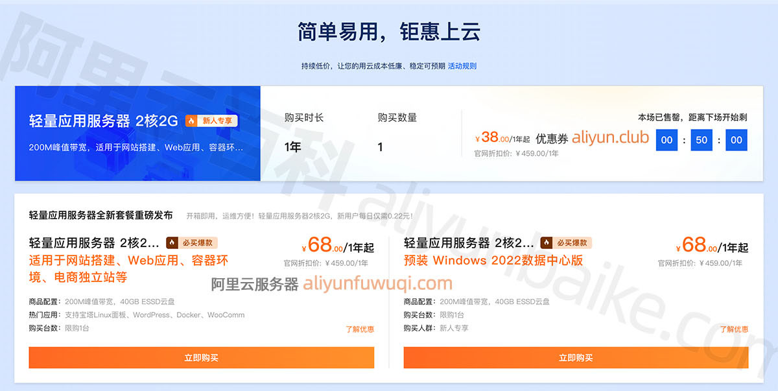
Task: Click the 轻量应用服务器全新套餐重磅发布 heading
Action: pos(101,215)
